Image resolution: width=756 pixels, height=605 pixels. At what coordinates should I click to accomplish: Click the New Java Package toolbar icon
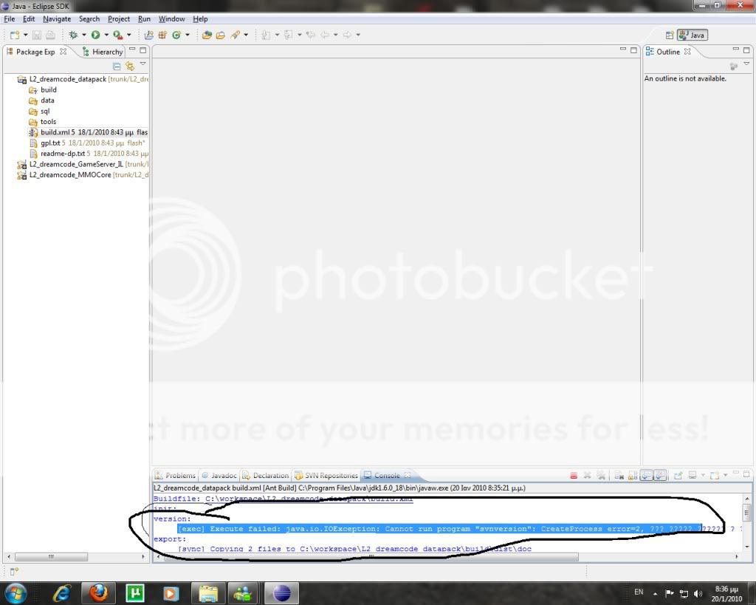(x=161, y=35)
